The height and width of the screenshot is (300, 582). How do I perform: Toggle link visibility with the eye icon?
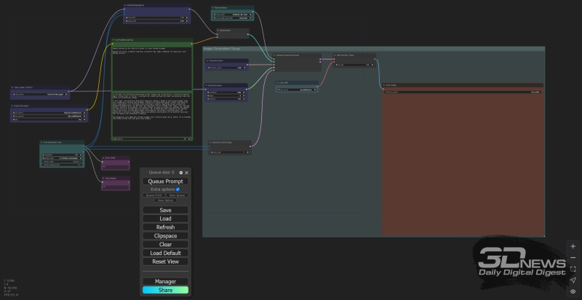pos(573,291)
